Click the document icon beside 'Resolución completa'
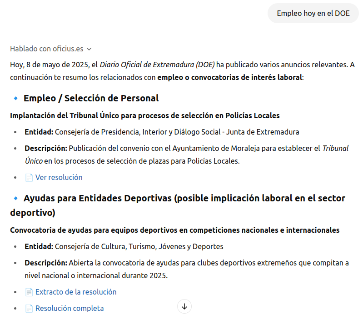 [x=29, y=309]
